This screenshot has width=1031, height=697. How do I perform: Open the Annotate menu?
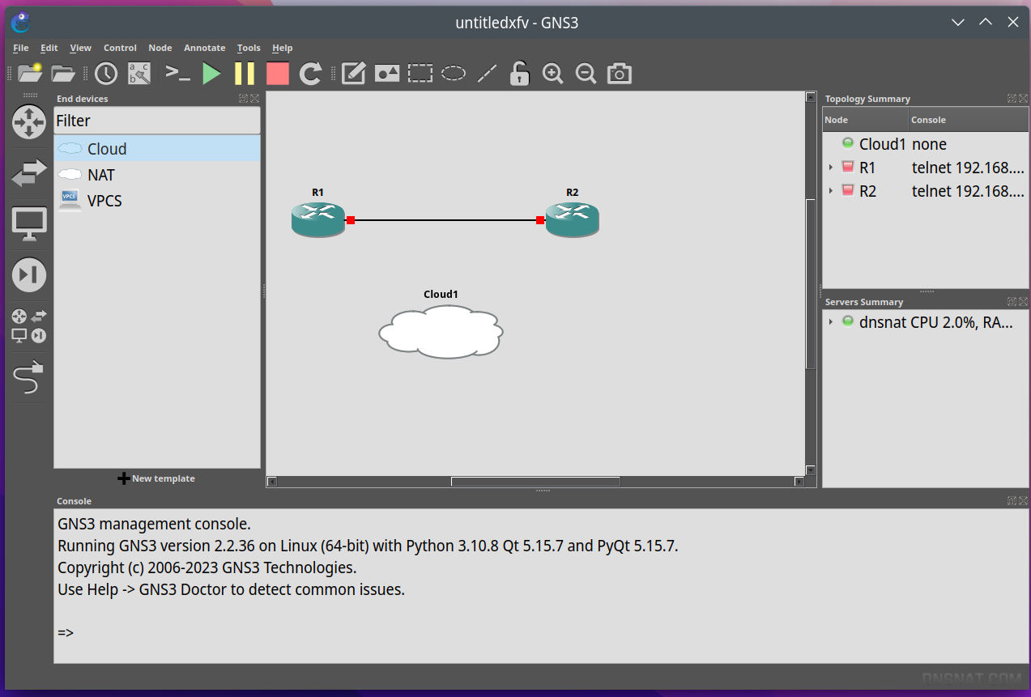204,48
